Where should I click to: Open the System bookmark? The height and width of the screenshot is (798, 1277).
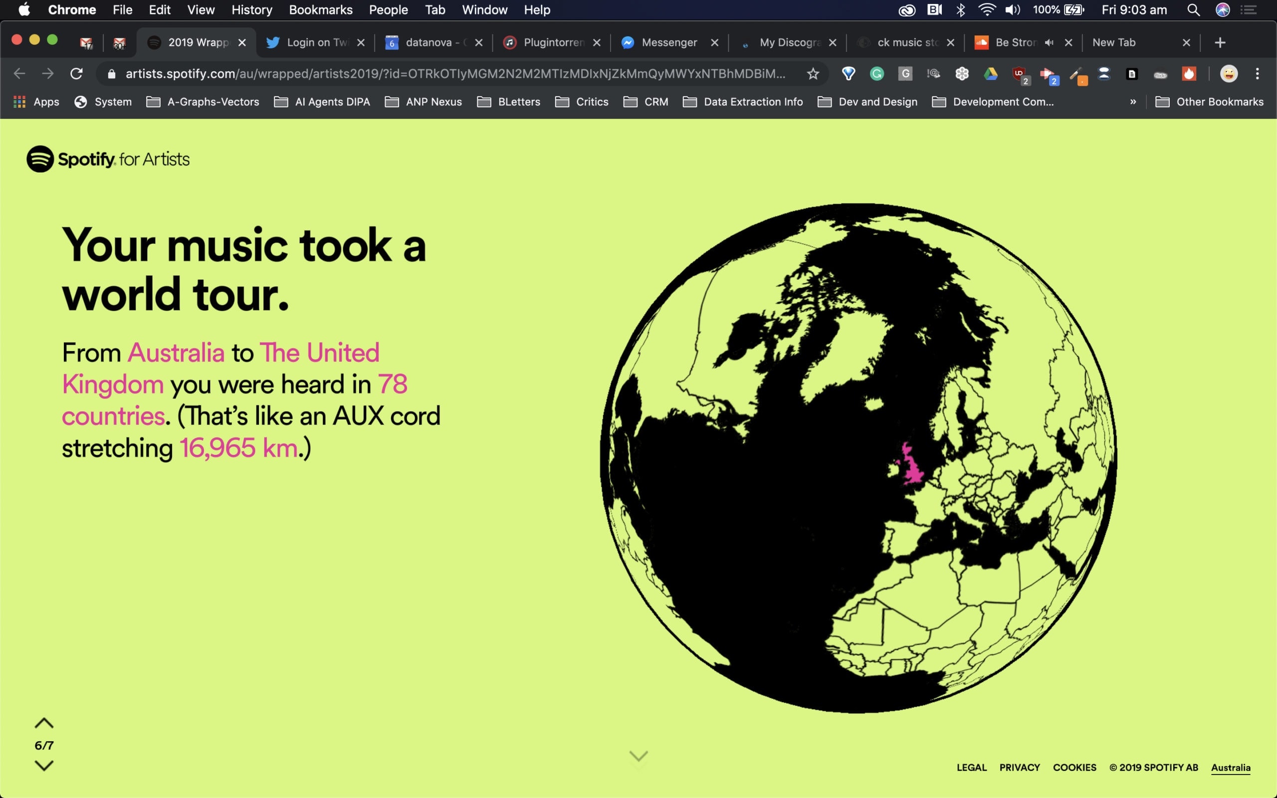click(103, 102)
